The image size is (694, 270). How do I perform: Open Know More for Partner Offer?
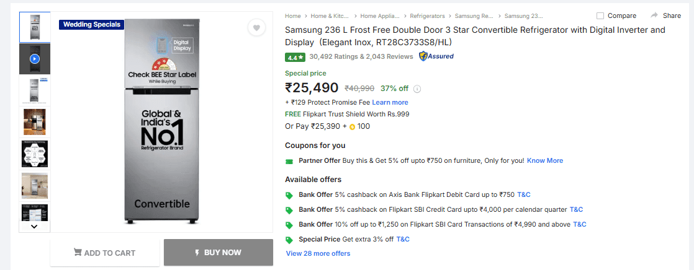point(545,160)
